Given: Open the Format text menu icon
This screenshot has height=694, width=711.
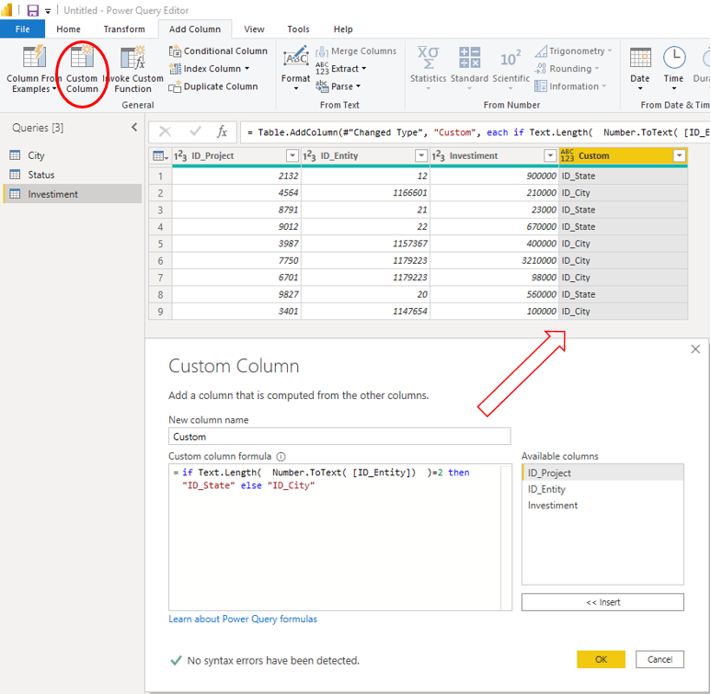Looking at the screenshot, I should tap(296, 57).
